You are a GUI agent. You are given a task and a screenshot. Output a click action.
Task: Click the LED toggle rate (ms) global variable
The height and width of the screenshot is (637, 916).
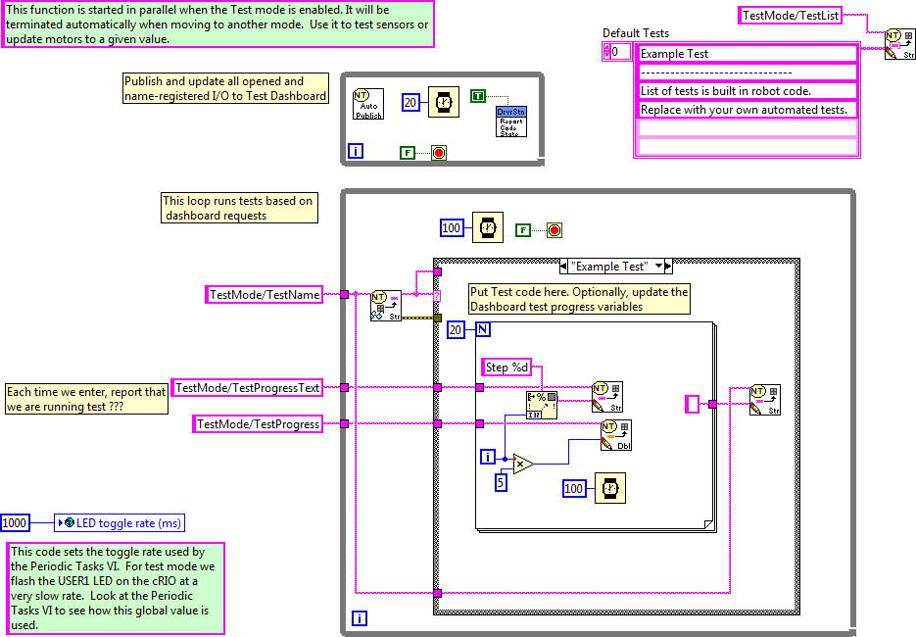121,522
